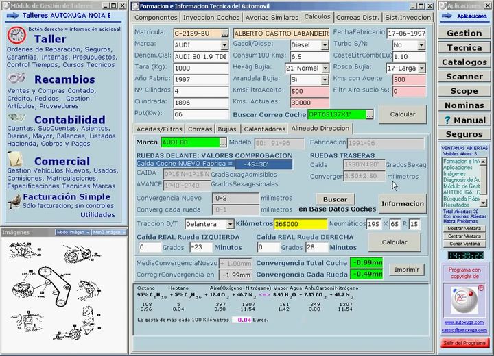Viewport: 494px width, 356px height.
Task: Open the Scanner application
Action: 464,77
